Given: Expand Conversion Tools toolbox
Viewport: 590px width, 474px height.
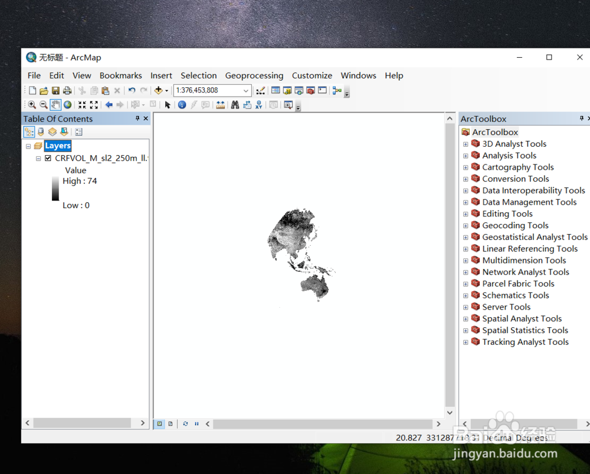Looking at the screenshot, I should coord(466,179).
